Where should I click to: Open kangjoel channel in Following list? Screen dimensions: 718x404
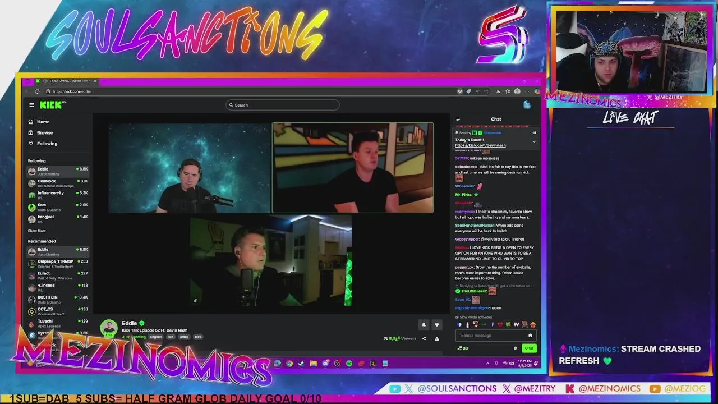(58, 219)
